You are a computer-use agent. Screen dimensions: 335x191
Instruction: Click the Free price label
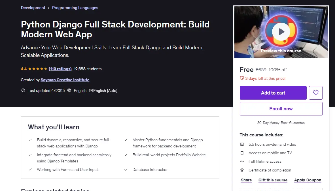[x=247, y=70]
